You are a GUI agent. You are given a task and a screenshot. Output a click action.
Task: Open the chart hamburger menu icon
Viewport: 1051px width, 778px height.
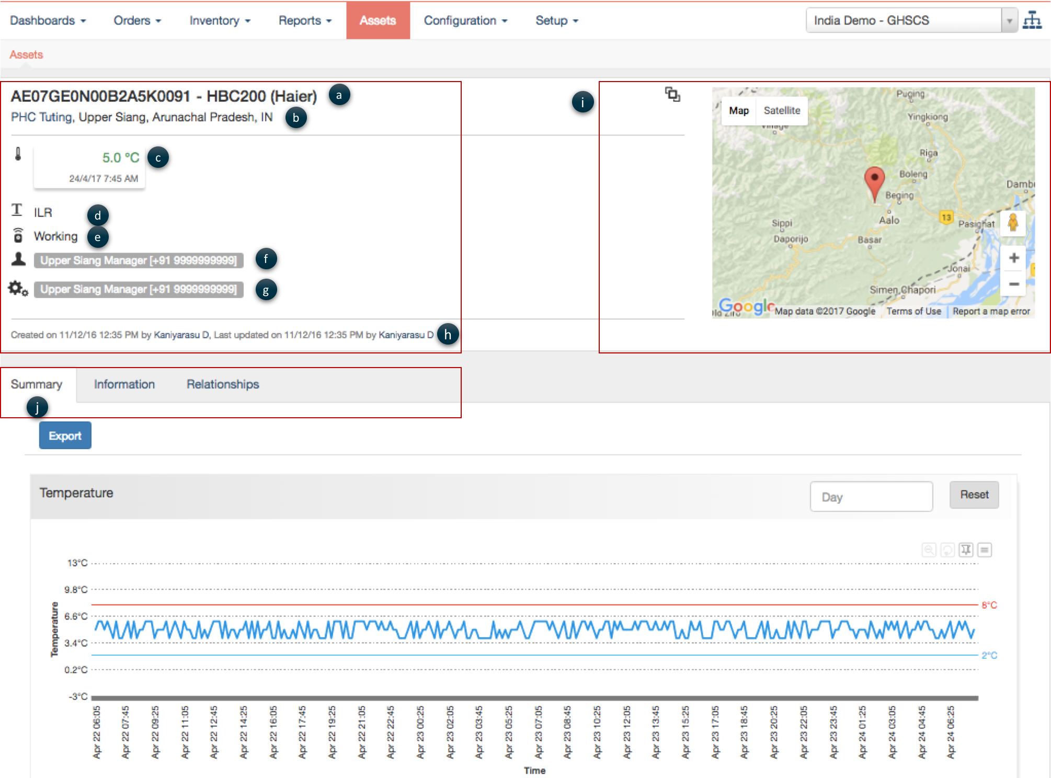pos(985,550)
